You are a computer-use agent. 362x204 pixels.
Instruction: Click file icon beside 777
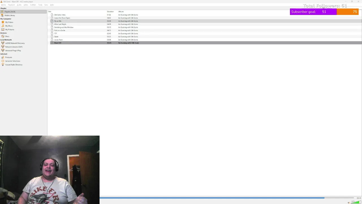tap(52, 33)
